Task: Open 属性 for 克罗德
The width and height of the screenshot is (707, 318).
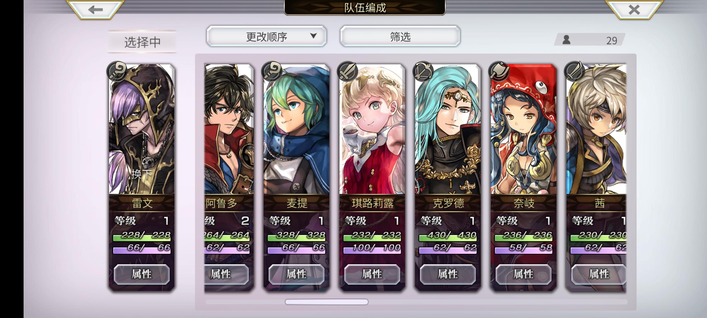Action: pos(448,274)
